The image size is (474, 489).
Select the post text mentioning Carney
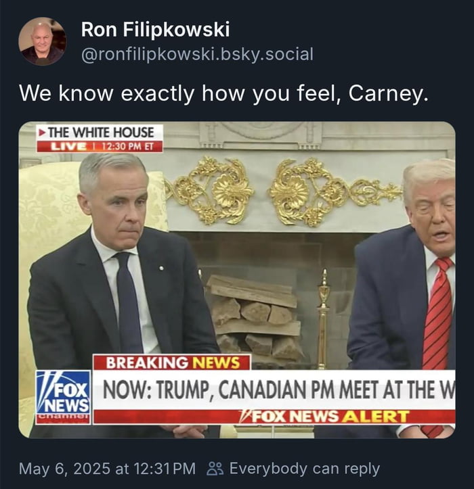[x=223, y=93]
